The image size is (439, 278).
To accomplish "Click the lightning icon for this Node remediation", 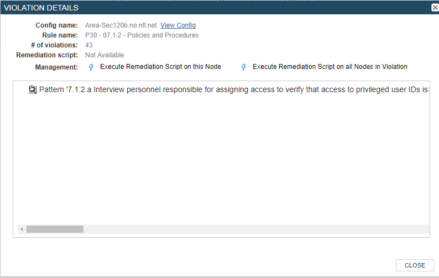I will [x=92, y=67].
